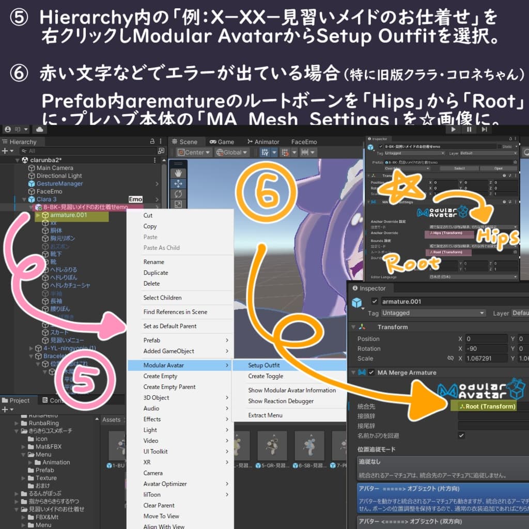Image resolution: width=529 pixels, height=529 pixels.
Task: Select FaceEmo object in the Hierarchy
Action: click(x=49, y=191)
